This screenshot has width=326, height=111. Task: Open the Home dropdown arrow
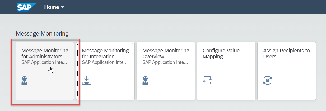62,7
